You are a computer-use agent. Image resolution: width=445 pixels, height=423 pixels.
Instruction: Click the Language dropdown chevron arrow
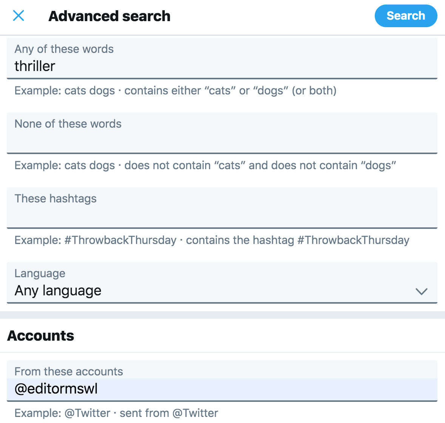click(x=422, y=291)
